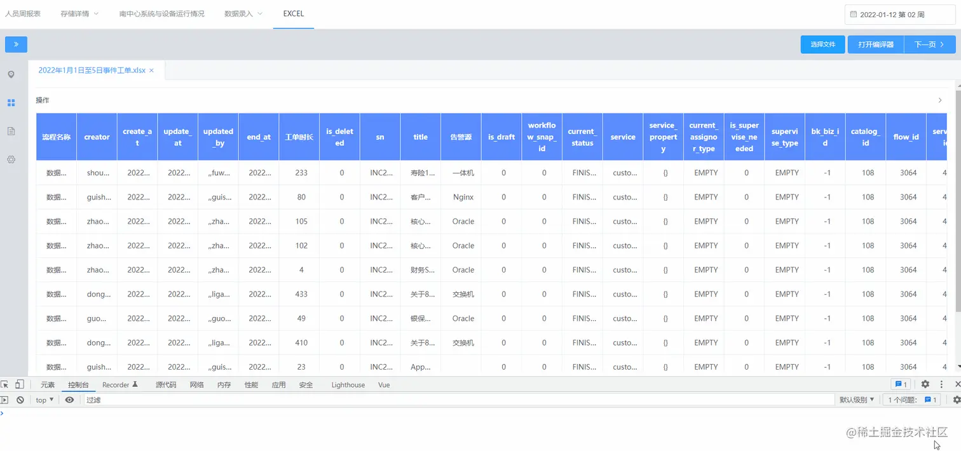Click the scrollbar down arrow
This screenshot has height=451, width=961.
[x=958, y=367]
